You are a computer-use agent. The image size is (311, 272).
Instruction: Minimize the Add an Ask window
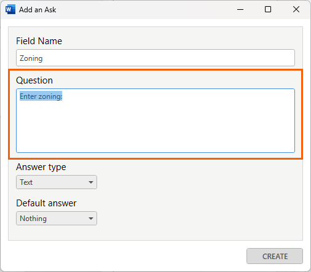click(x=240, y=9)
